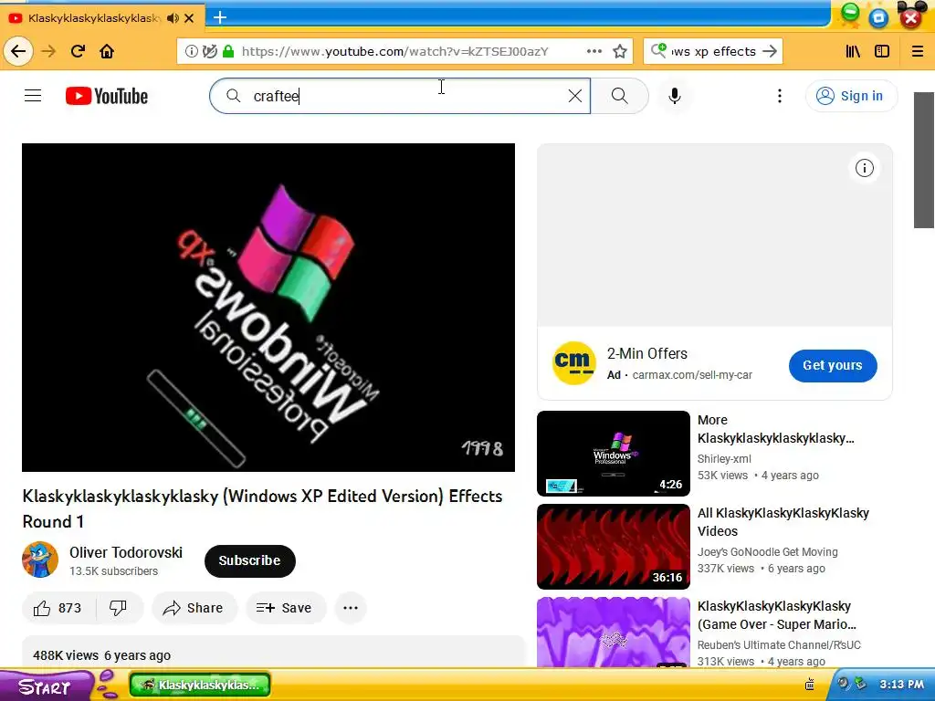Show site information icon in address bar
Screen dimensions: 935x701
coord(192,51)
